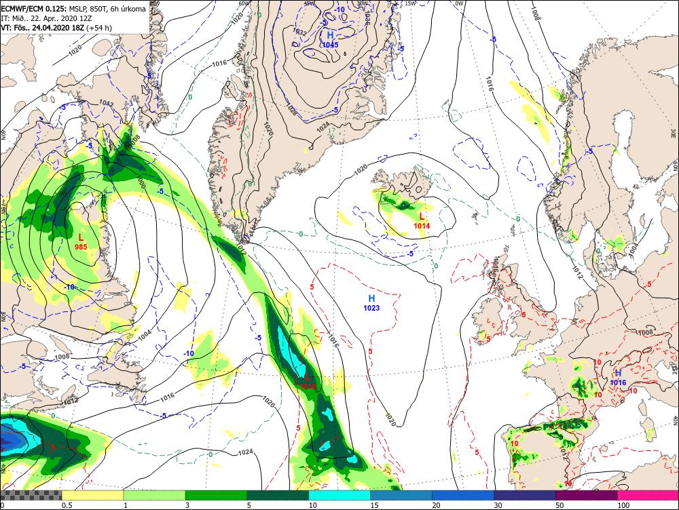The width and height of the screenshot is (679, 510).
Task: Click the '(+54 h)' forecast offset text
Action: coord(99,28)
